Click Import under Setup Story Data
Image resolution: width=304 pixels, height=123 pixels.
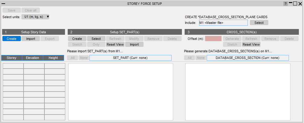click(31, 39)
